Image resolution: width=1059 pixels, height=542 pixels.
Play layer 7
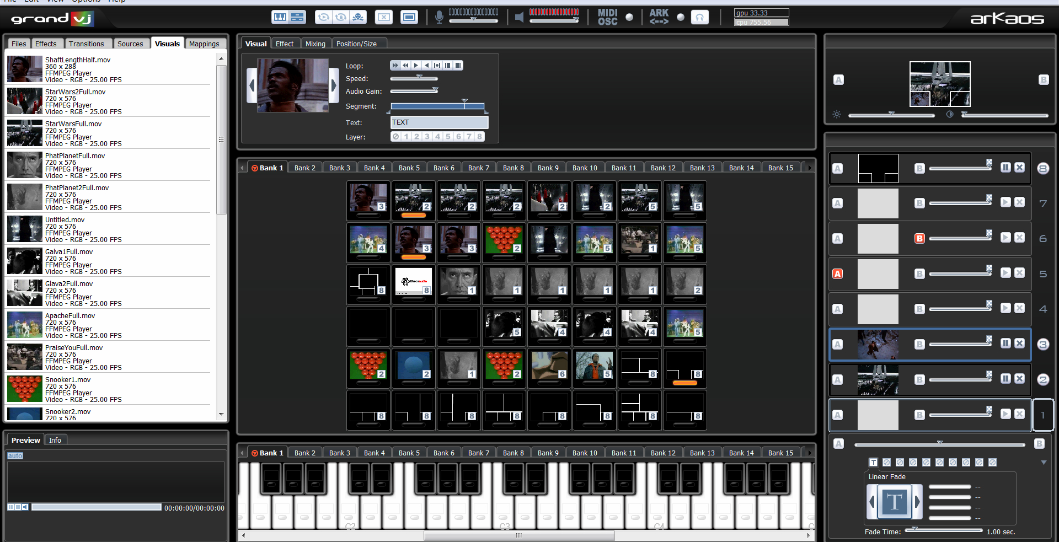click(x=1005, y=202)
